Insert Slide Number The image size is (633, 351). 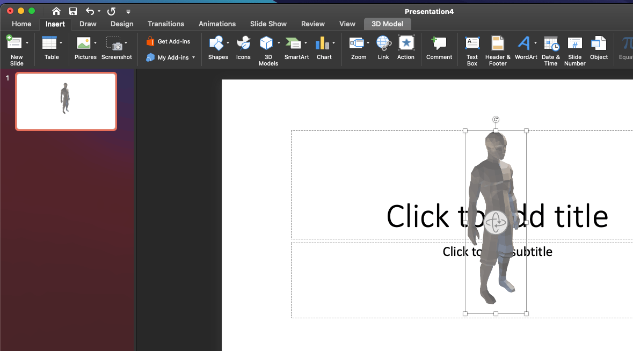click(x=575, y=50)
